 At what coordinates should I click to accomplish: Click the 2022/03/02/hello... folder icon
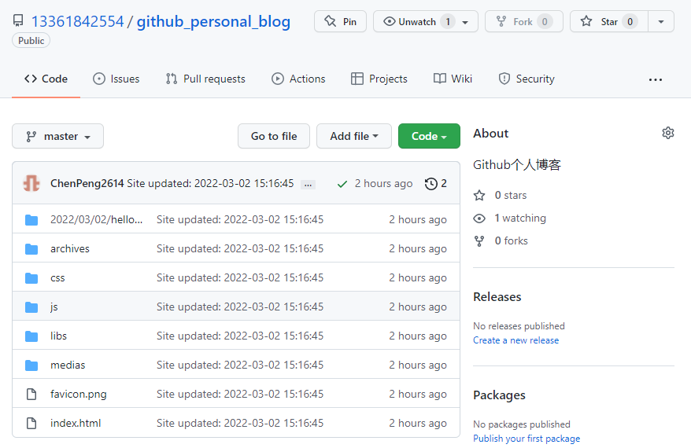(31, 219)
